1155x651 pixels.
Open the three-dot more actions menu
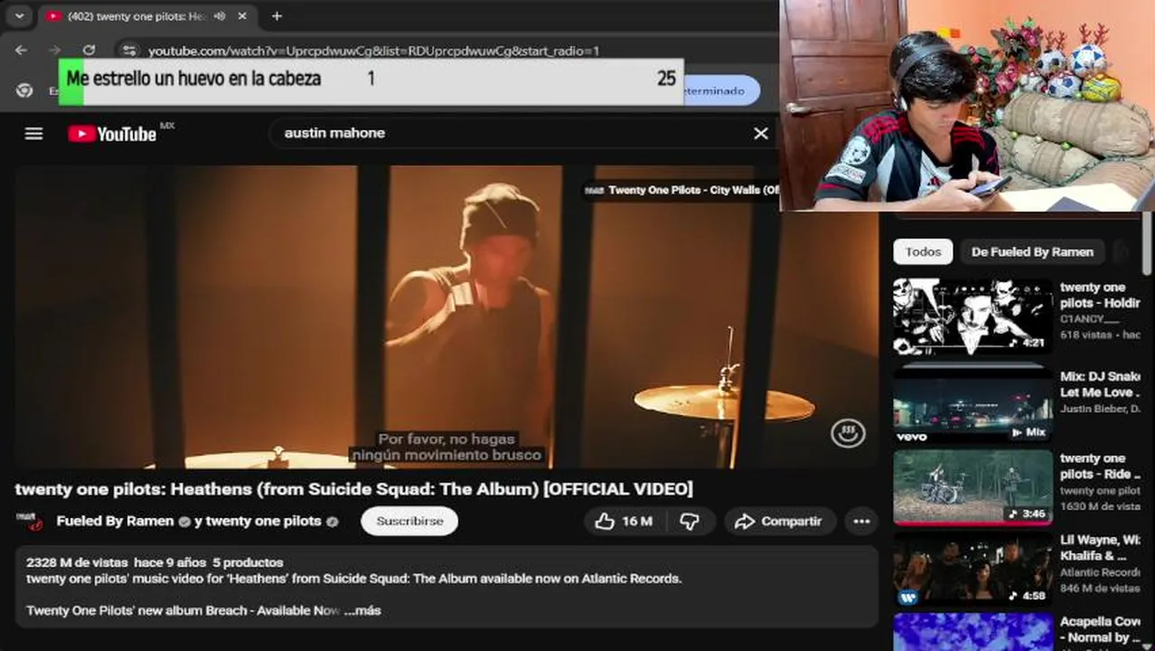point(861,521)
